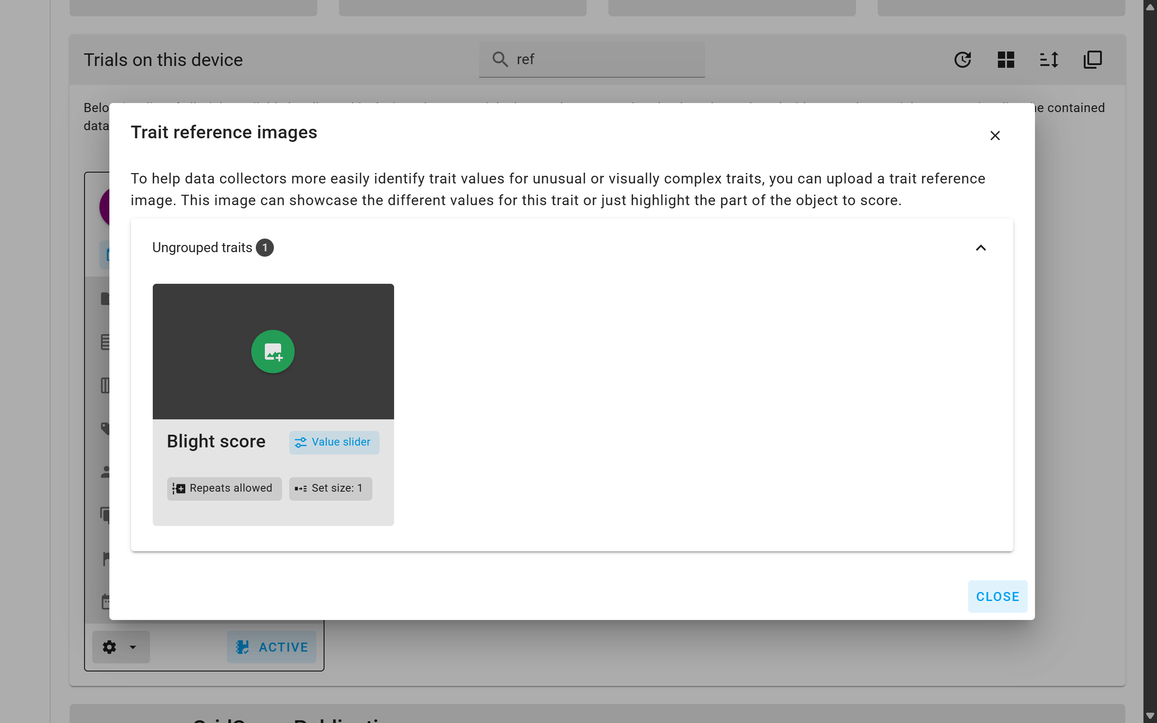Switch to grid view using the squares icon
The height and width of the screenshot is (723, 1157).
tap(1006, 59)
